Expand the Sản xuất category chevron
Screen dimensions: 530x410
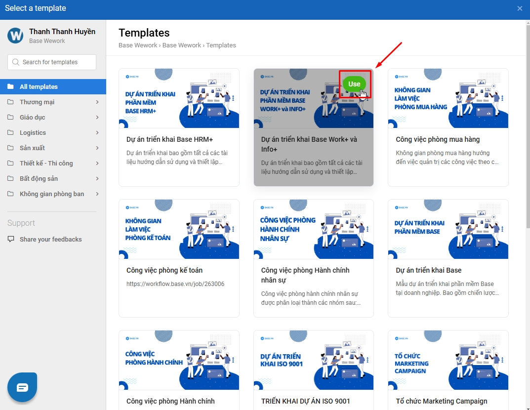pos(97,148)
